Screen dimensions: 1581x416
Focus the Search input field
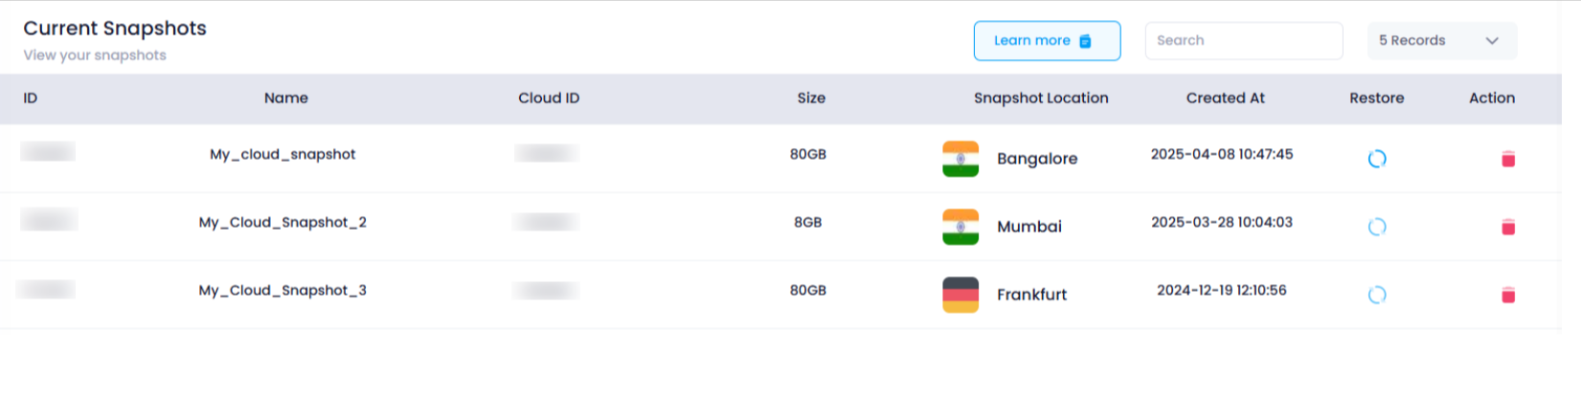coord(1244,41)
